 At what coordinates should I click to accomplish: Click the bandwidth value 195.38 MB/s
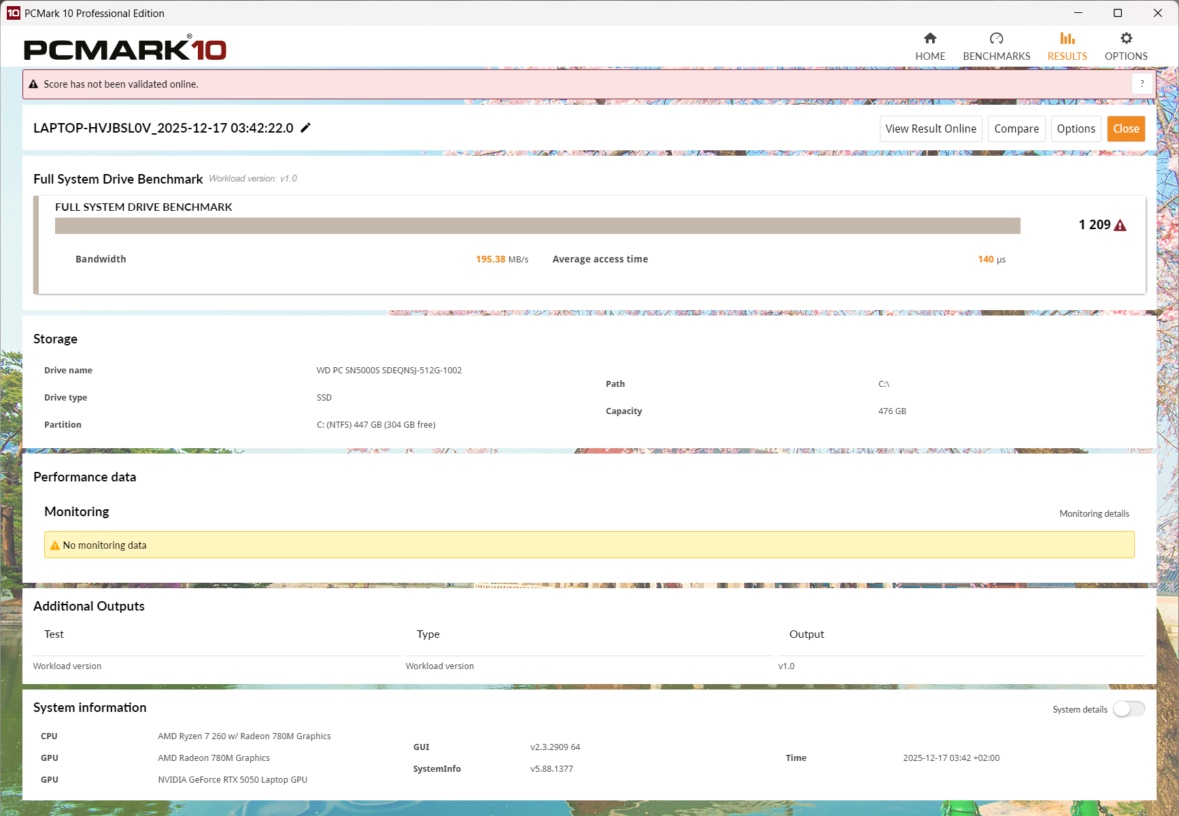tap(502, 259)
